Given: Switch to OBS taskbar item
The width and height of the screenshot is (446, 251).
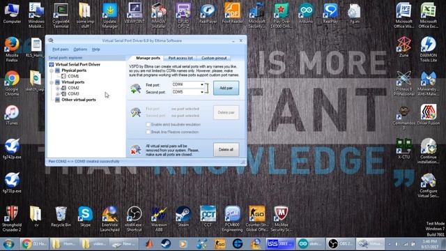Looking at the screenshot, I should coord(340,244).
